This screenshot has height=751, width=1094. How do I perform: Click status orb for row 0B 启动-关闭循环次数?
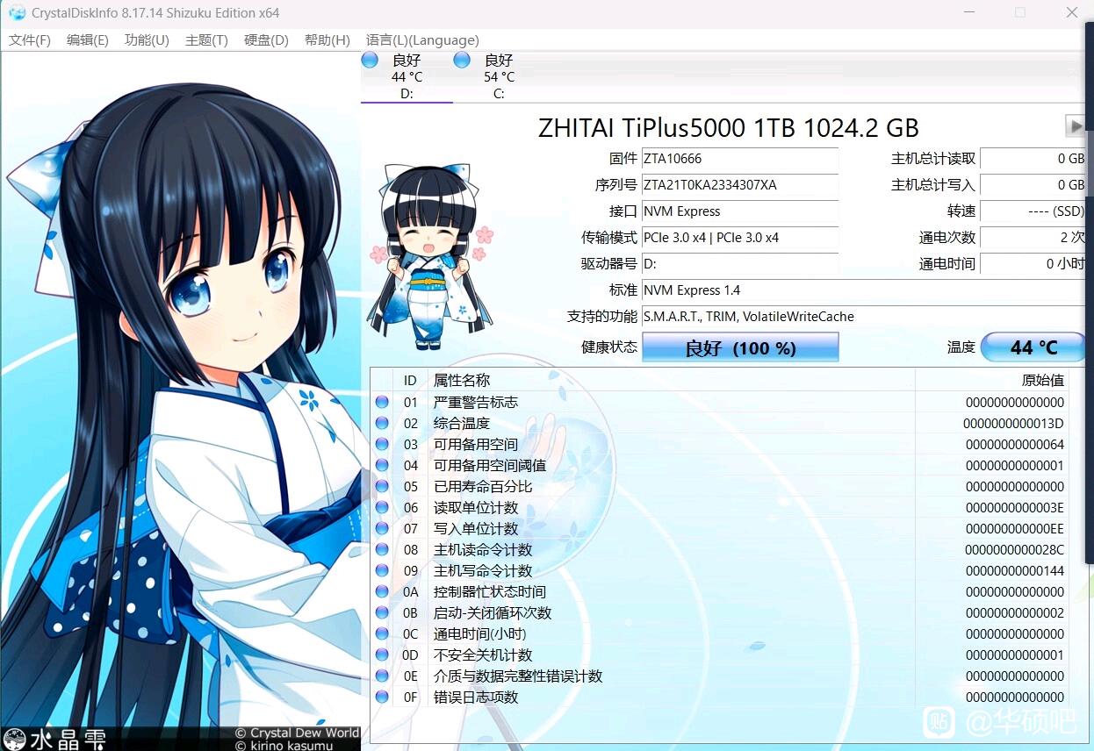382,612
